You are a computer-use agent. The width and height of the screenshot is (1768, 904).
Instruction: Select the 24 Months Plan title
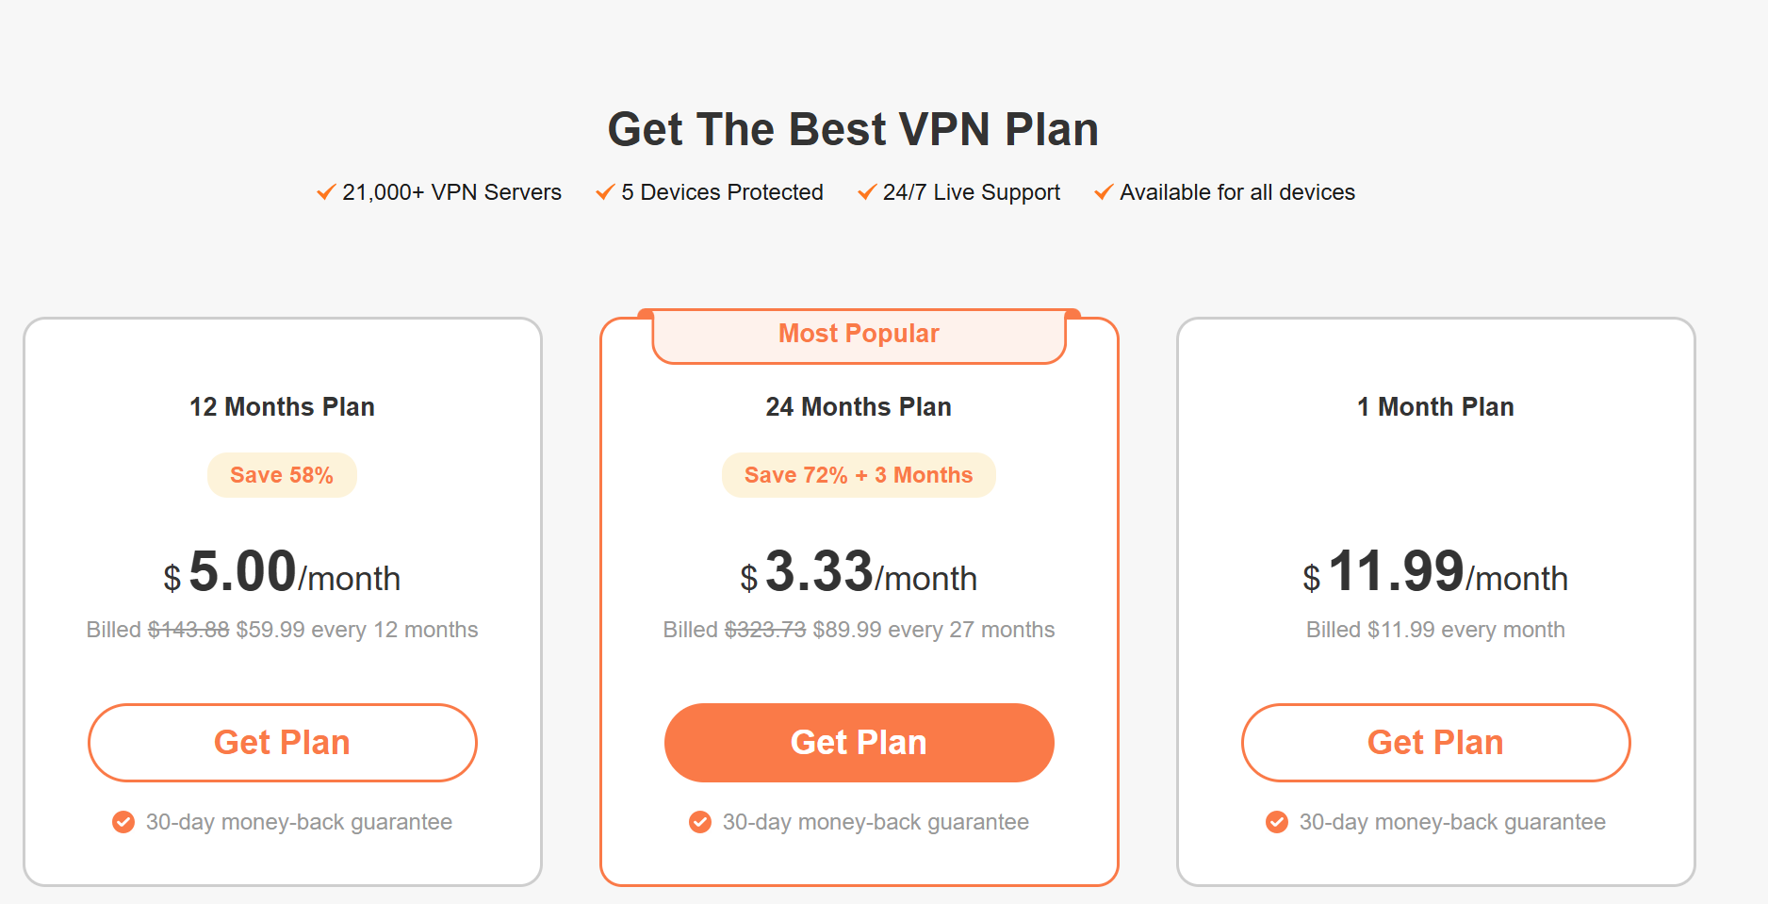pos(859,407)
